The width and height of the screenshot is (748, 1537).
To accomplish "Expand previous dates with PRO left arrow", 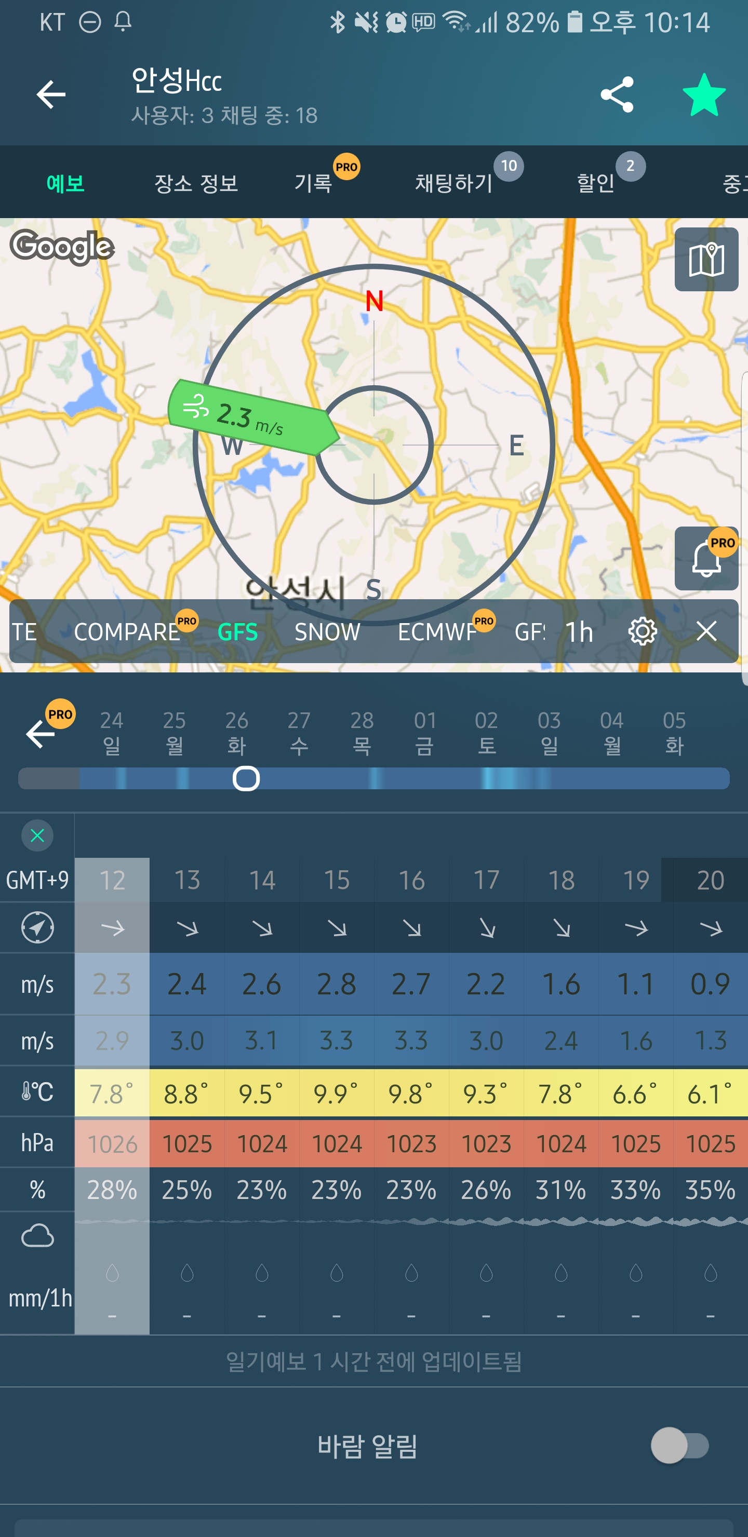I will [42, 733].
